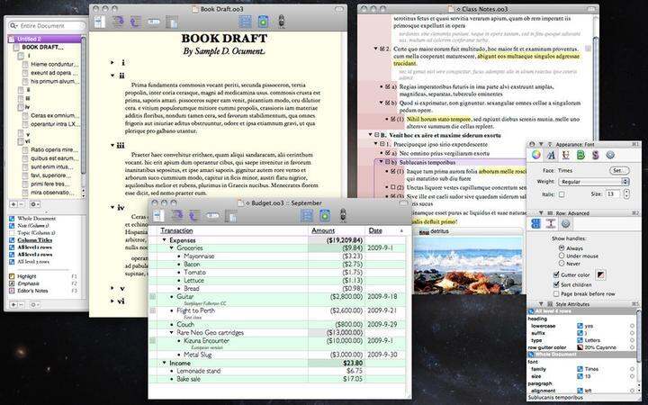Enable Page break before row
Image resolution: width=648 pixels, height=405 pixels.
click(556, 293)
